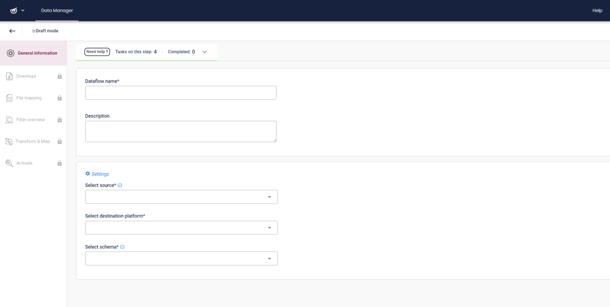Click the Draft mode indicator
The height and width of the screenshot is (307, 610).
tap(45, 31)
